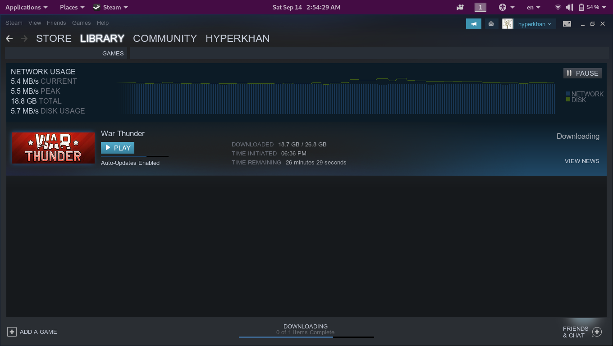This screenshot has width=613, height=346.
Task: Click the announcements megaphone icon
Action: click(x=474, y=24)
